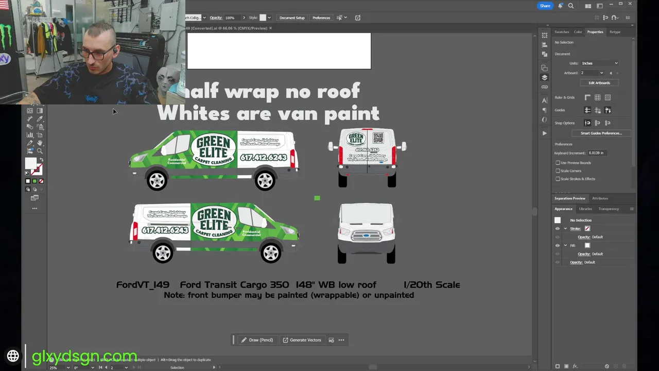Show grid icon in Ruler & Grids
This screenshot has width=659, height=371.
click(x=598, y=97)
